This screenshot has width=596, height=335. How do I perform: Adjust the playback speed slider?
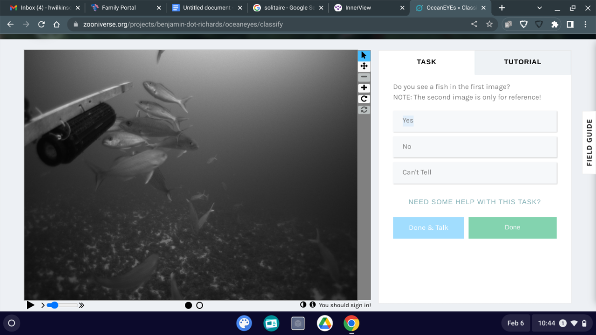coord(55,305)
